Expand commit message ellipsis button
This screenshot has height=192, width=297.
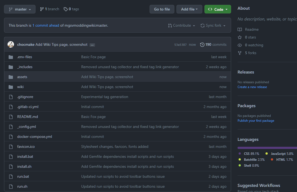click(x=92, y=45)
